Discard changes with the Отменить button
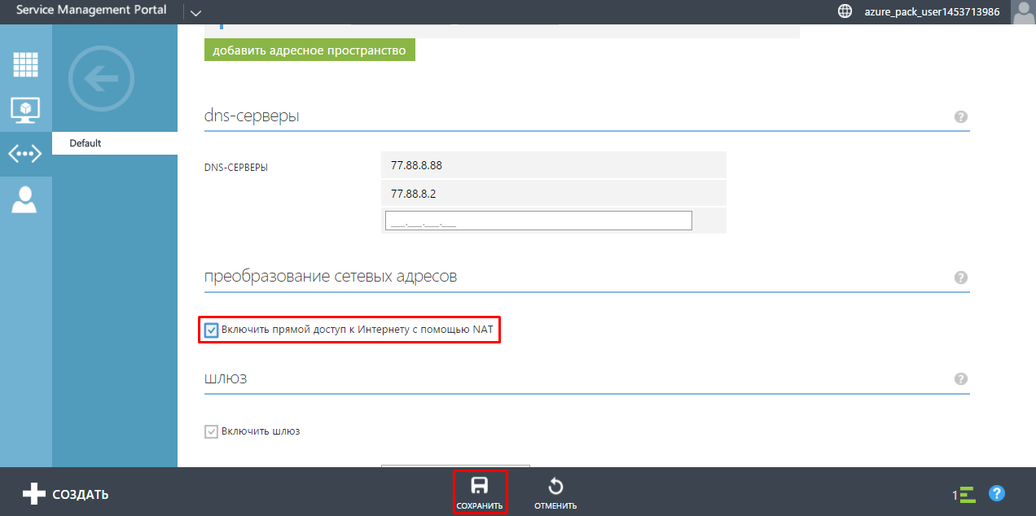Screen dimensions: 1036x516 point(555,493)
